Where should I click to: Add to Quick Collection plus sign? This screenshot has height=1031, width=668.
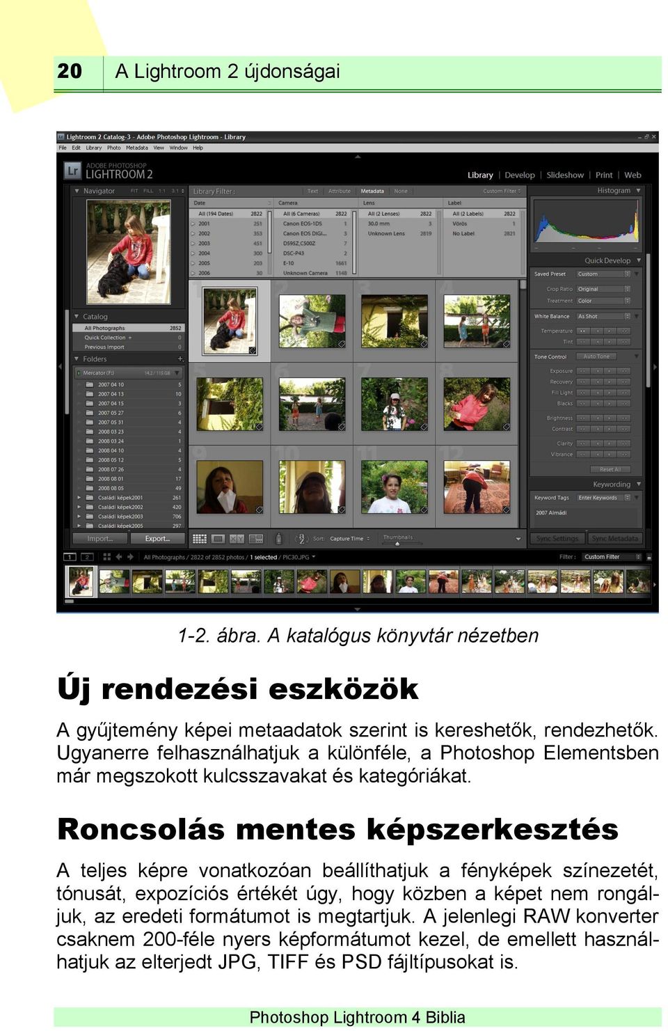[129, 338]
